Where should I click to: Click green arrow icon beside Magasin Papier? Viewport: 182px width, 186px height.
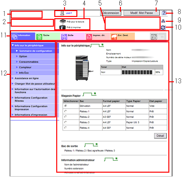coord(90,94)
